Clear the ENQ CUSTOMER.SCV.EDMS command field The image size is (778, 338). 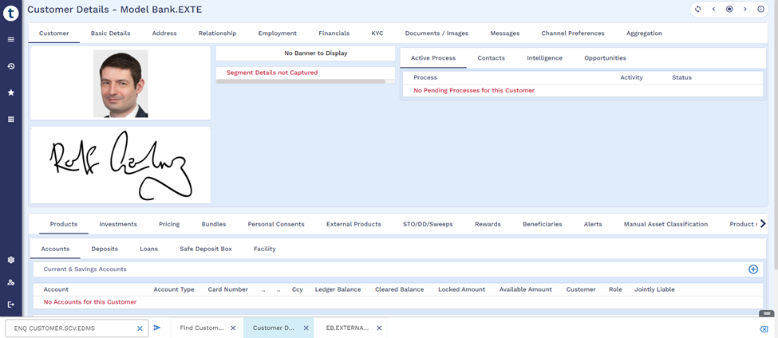(x=140, y=328)
